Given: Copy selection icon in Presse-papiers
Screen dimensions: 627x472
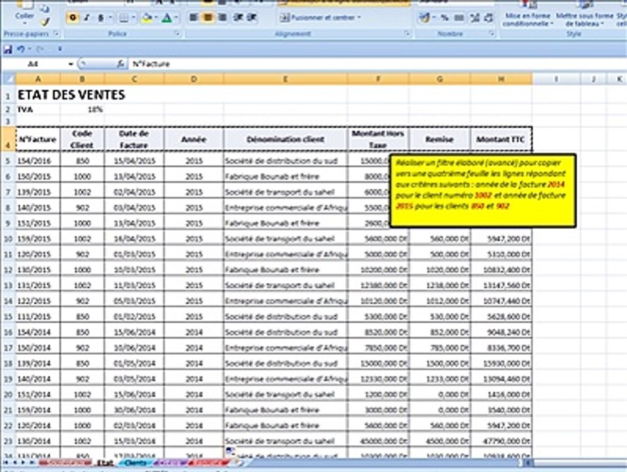Looking at the screenshot, I should click(x=45, y=9).
